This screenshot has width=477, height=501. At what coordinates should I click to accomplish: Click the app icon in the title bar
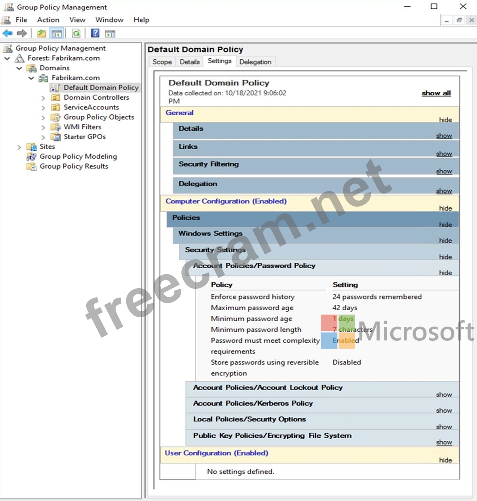8,7
